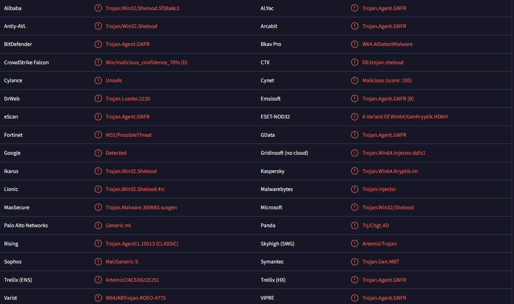The image size is (514, 304).
Task: Click the alert icon next to Sophos result
Action: 98,262
